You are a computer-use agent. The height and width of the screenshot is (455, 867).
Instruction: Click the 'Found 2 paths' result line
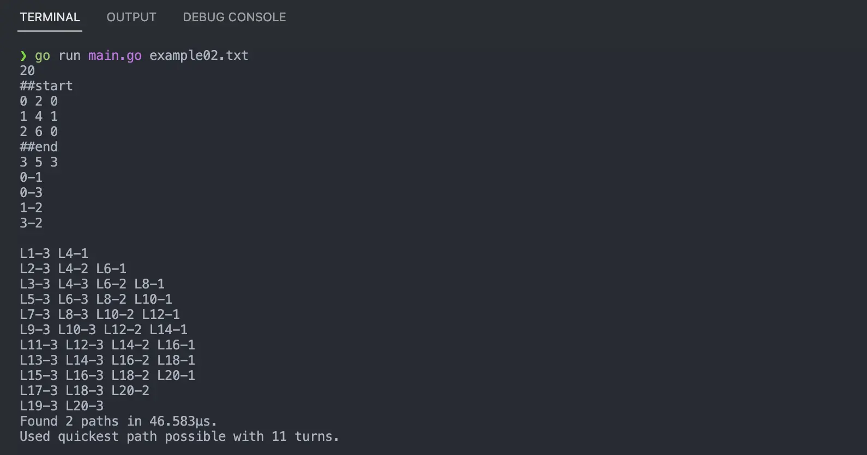[69, 421]
